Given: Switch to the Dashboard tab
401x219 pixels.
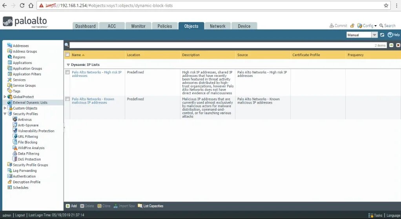Looking at the screenshot, I should pyautogui.click(x=86, y=26).
